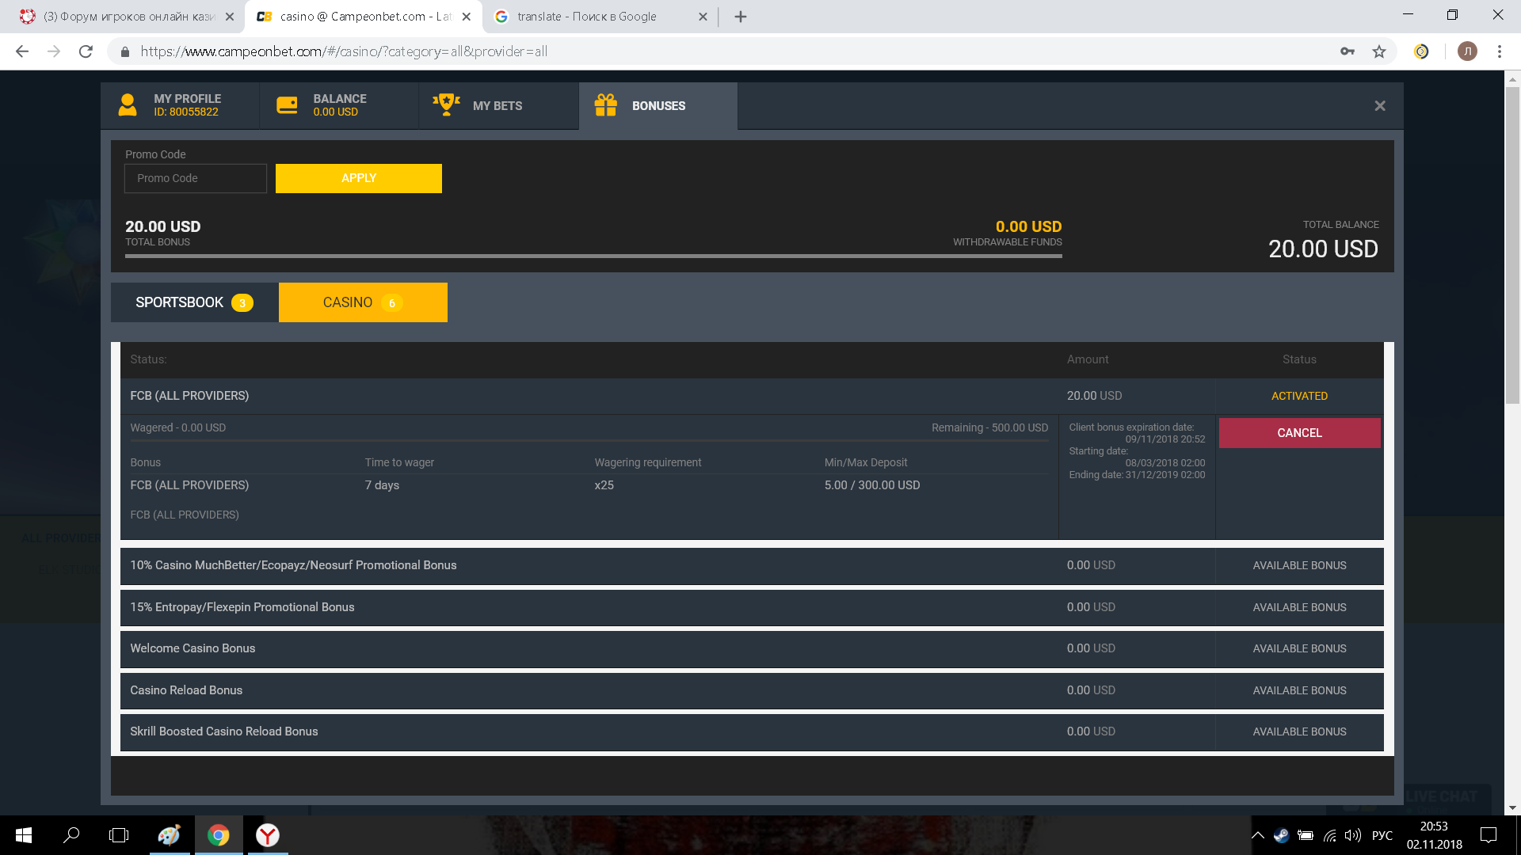The width and height of the screenshot is (1521, 855).
Task: Click the My Profile user icon
Action: coord(128,105)
